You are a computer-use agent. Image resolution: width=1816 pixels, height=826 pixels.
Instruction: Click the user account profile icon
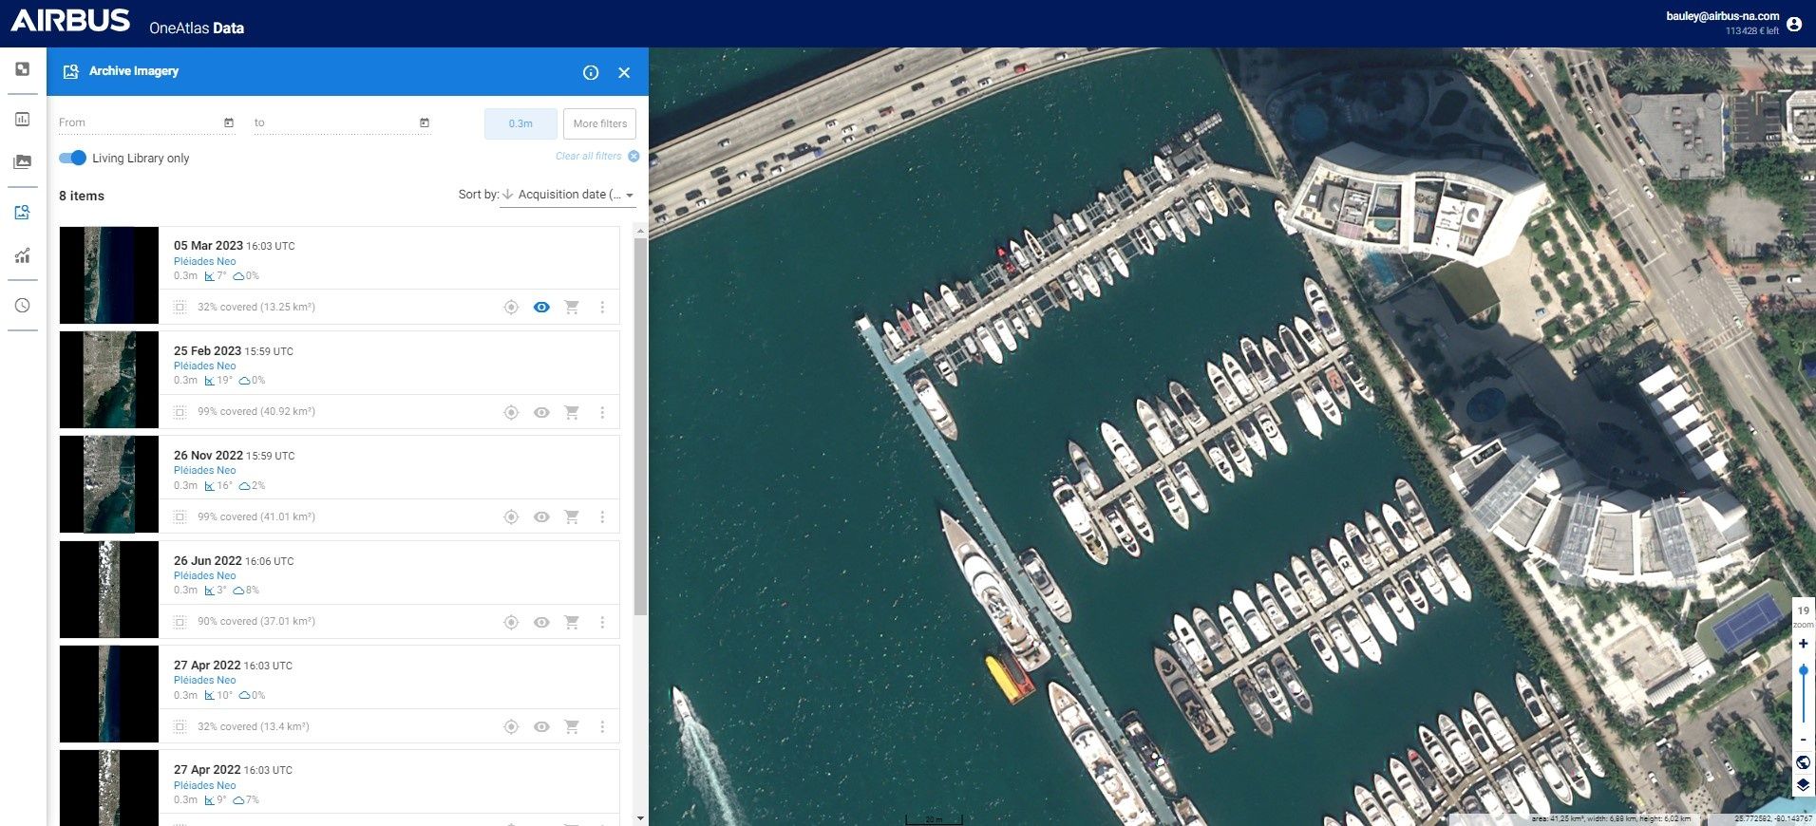(1793, 24)
